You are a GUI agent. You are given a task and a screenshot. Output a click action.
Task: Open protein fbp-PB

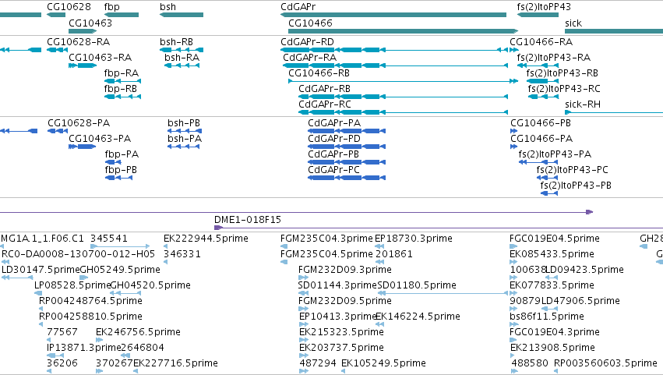click(x=121, y=170)
